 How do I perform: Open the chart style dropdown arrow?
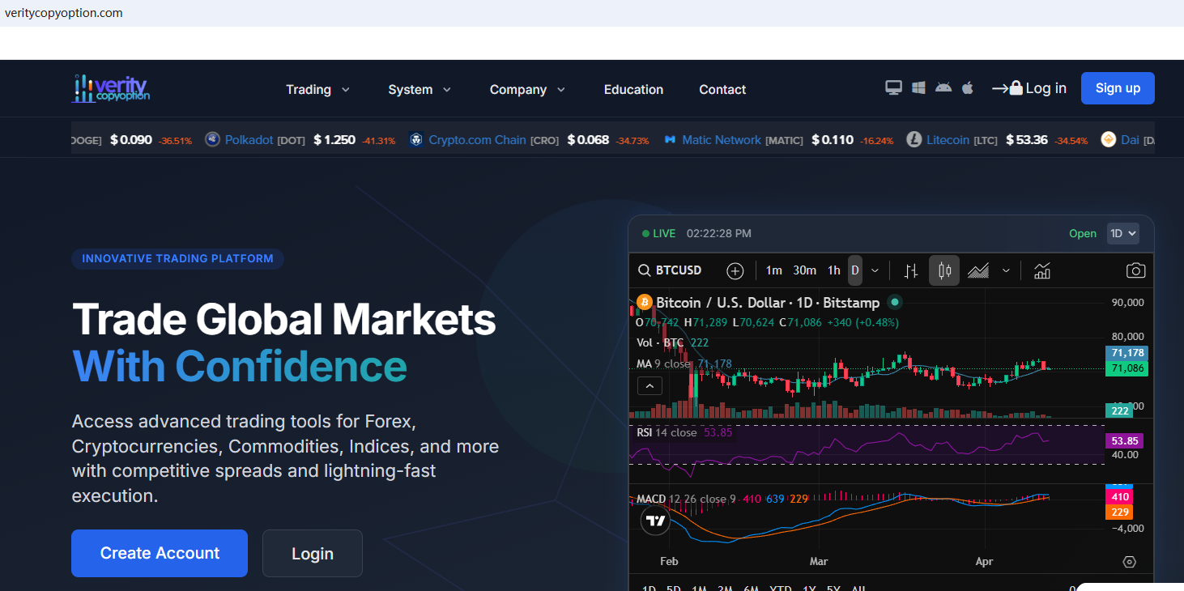pos(1006,270)
